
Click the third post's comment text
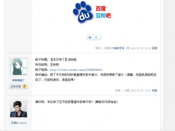(77, 102)
